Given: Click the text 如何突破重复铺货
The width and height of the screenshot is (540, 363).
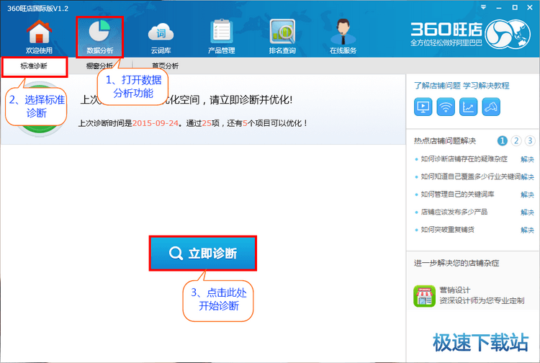Looking at the screenshot, I should pos(447,229).
